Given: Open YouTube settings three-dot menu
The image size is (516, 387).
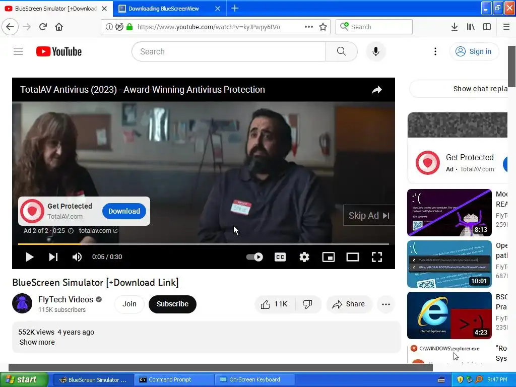Looking at the screenshot, I should point(435,51).
